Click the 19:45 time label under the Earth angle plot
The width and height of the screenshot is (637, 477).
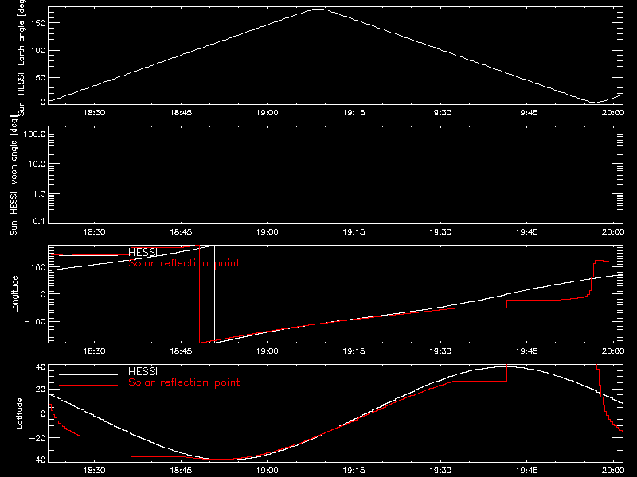tap(527, 113)
